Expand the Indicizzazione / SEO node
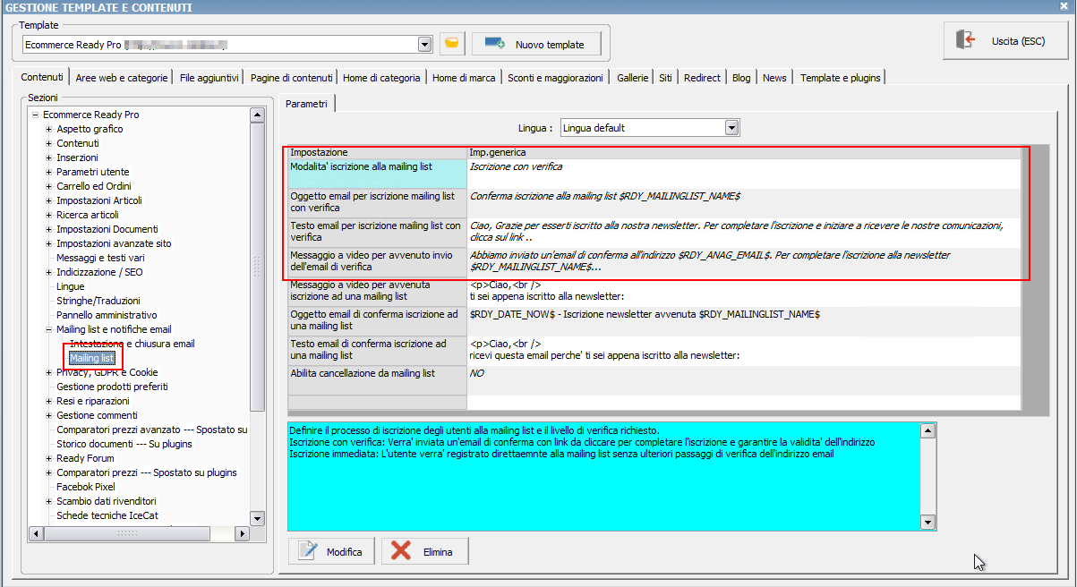 tap(49, 272)
